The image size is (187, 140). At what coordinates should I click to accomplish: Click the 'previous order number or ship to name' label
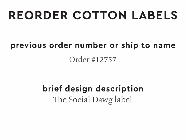pyautogui.click(x=93, y=45)
